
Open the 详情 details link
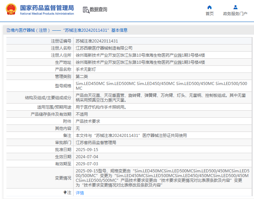[80, 193]
